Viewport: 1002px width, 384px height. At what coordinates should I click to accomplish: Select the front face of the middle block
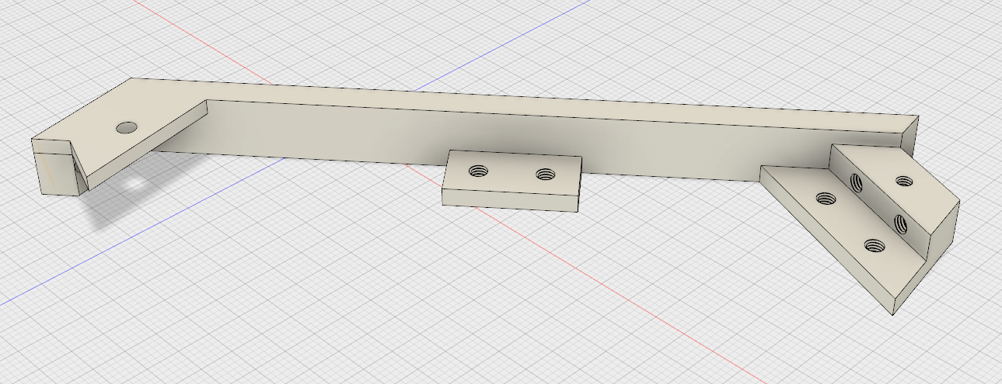tap(510, 200)
